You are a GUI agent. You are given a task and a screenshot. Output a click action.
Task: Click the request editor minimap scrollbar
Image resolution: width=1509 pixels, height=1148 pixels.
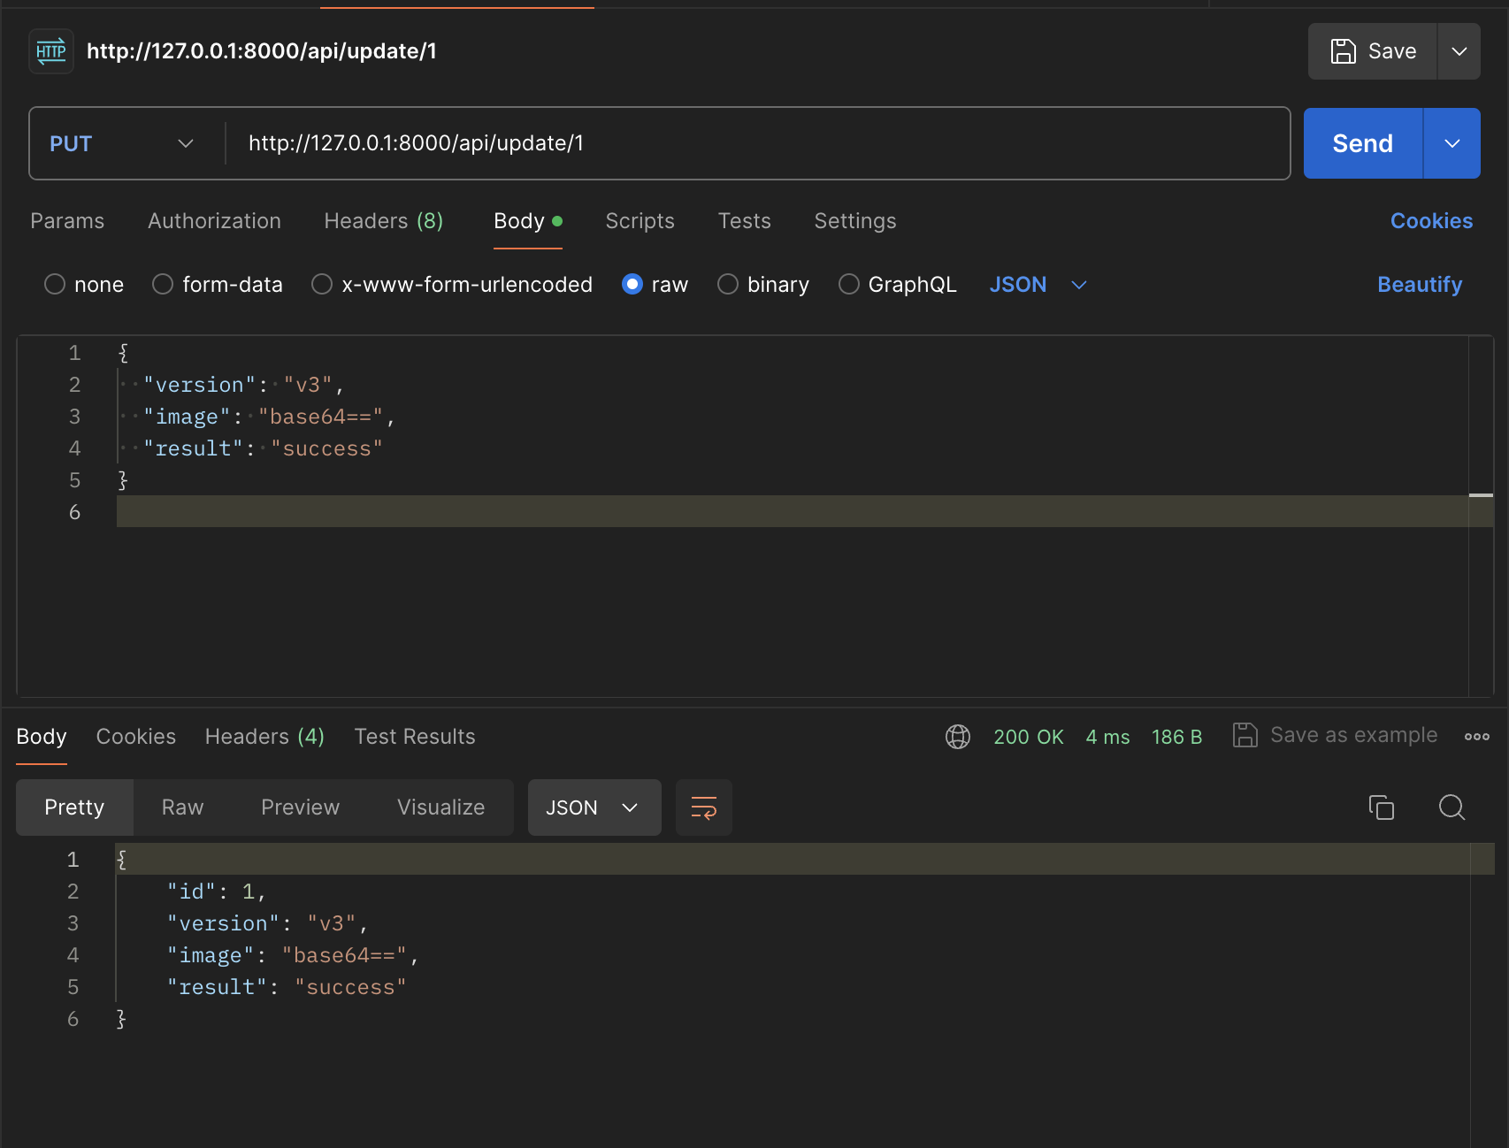(x=1481, y=515)
